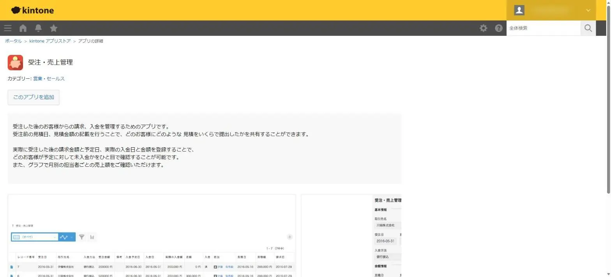Open the favorites star icon

(54, 28)
